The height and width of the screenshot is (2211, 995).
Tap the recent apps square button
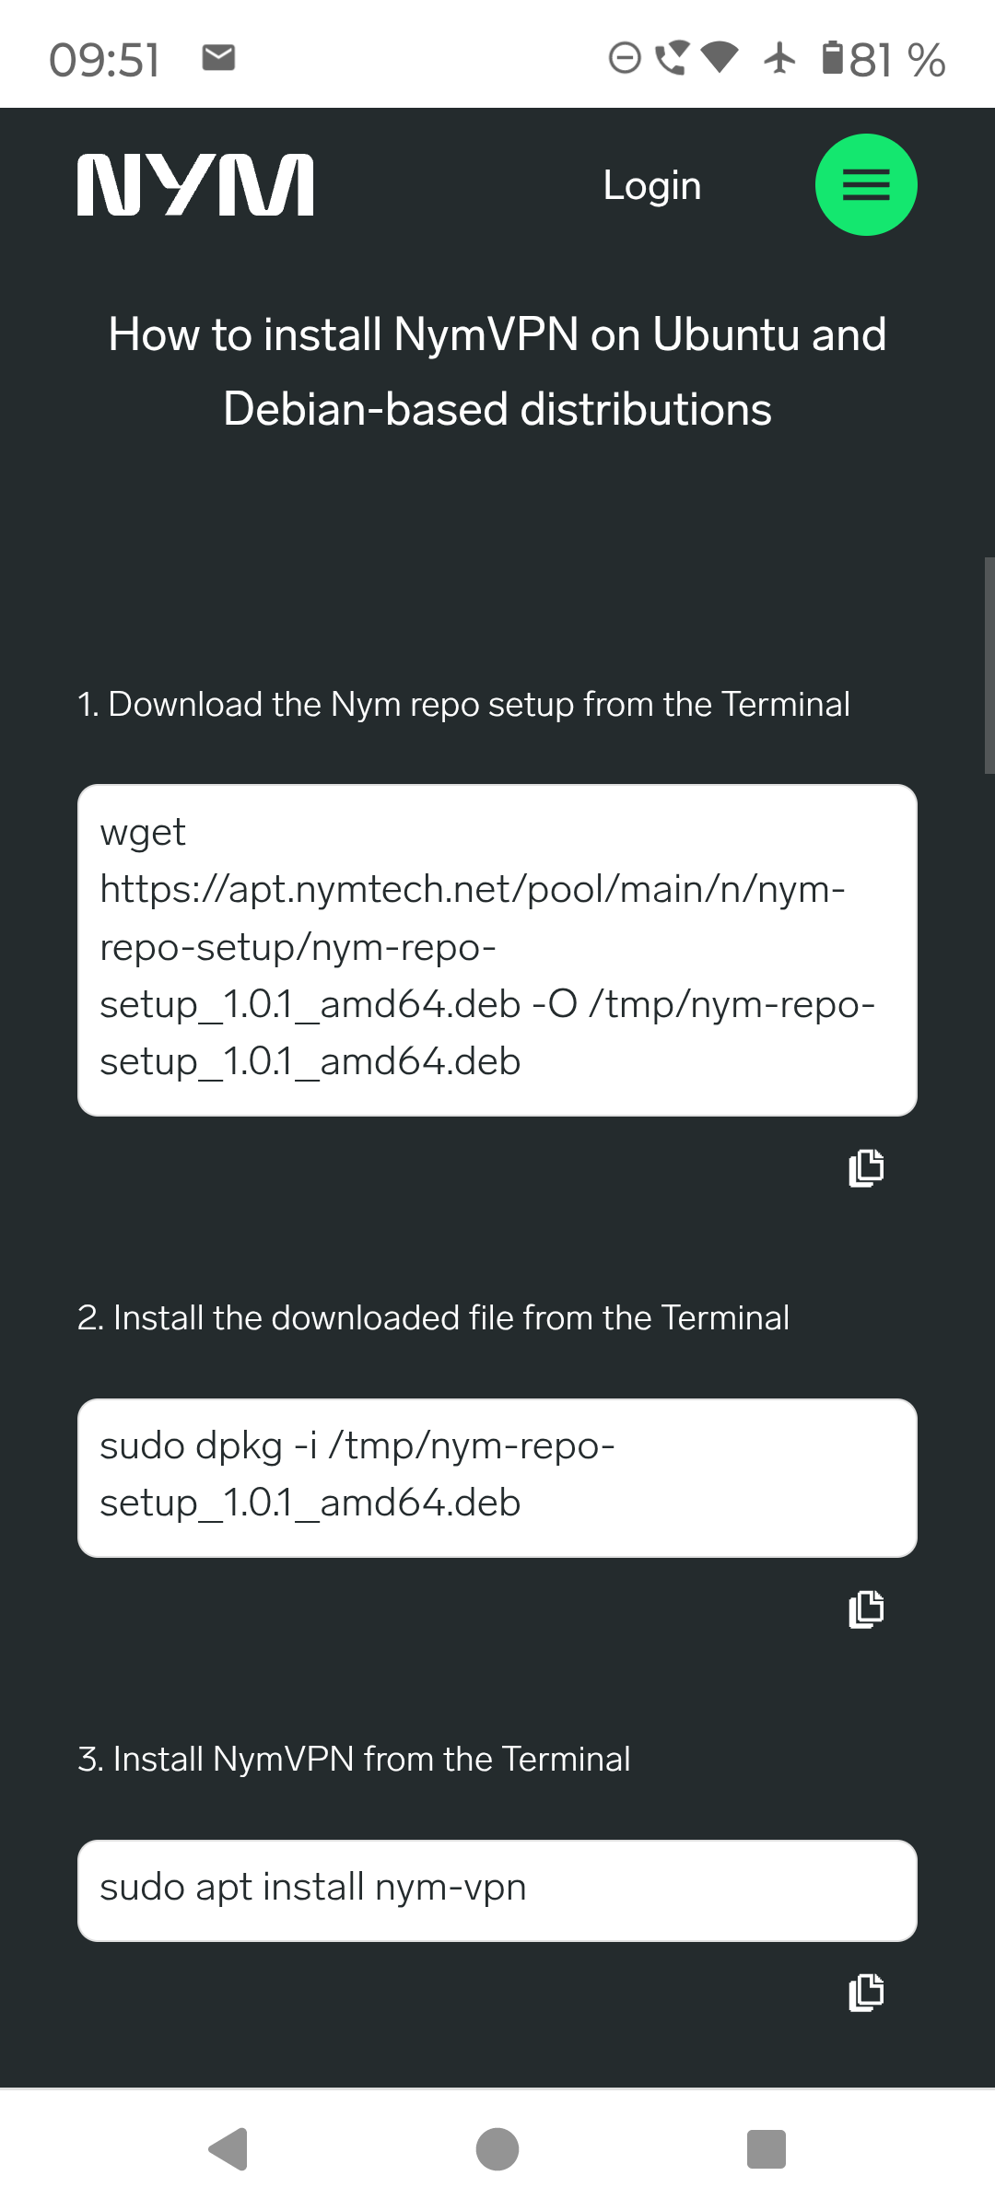click(766, 2149)
